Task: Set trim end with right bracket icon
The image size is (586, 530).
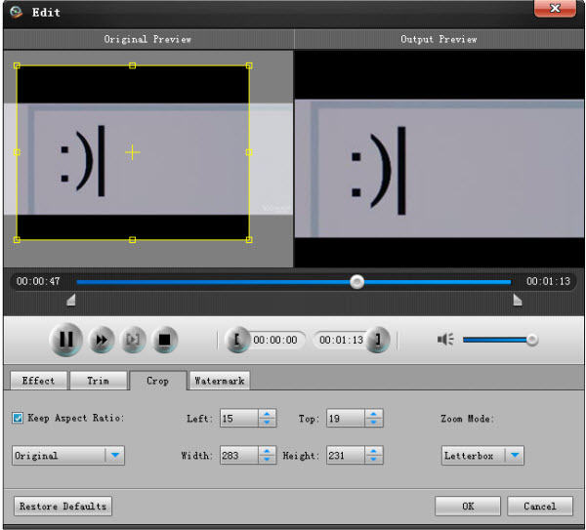Action: (x=378, y=340)
